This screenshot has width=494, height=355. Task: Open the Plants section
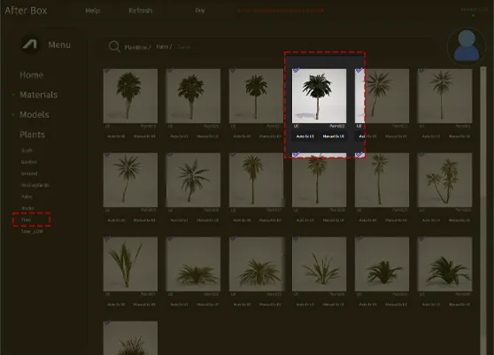point(32,135)
